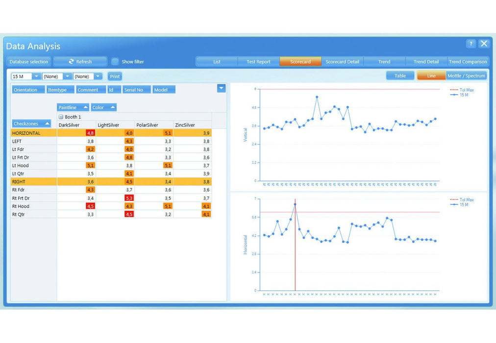The image size is (496, 343).
Task: Select the Mottle / Spectrum view
Action: [x=466, y=76]
